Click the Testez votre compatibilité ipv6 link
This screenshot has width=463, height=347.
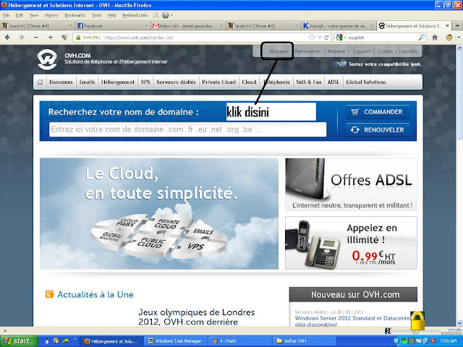[x=385, y=64]
